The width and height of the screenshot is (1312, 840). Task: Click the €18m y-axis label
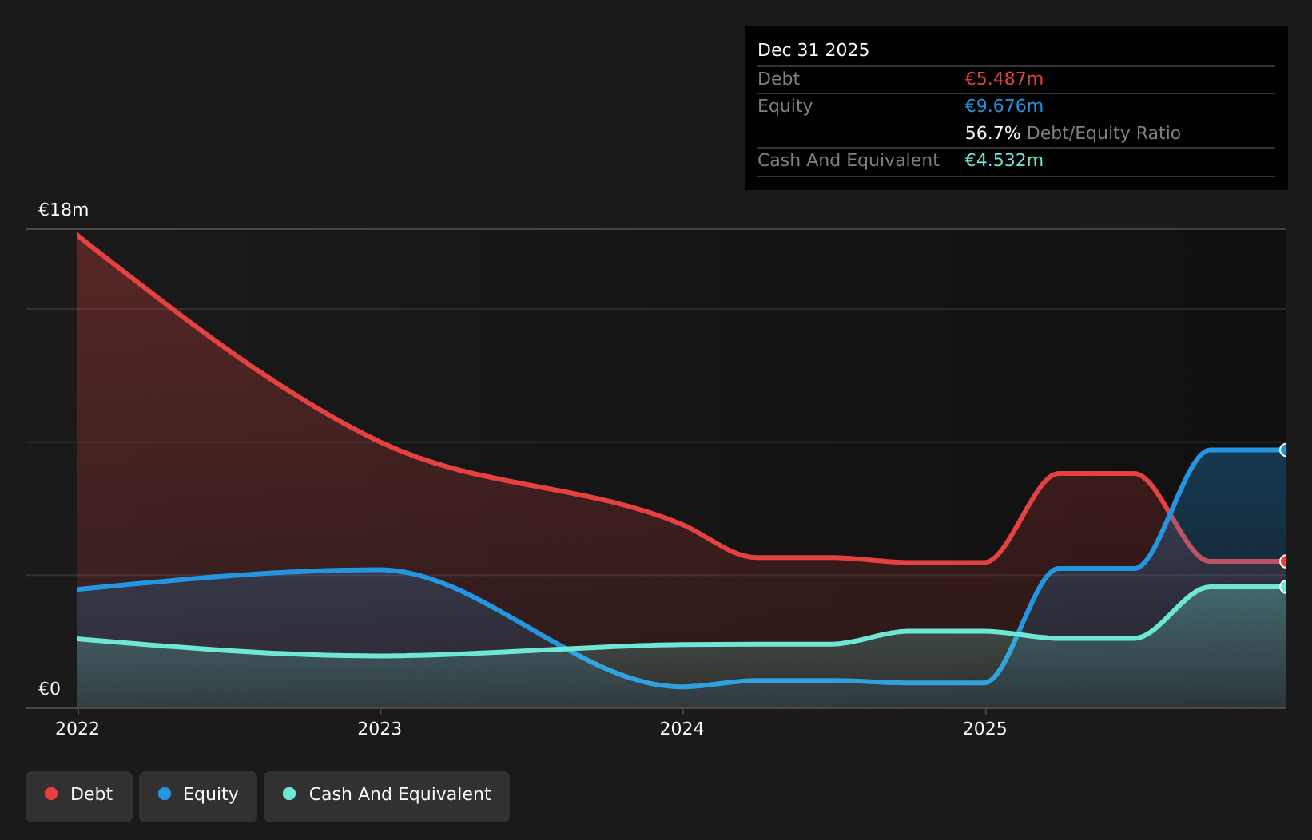64,210
